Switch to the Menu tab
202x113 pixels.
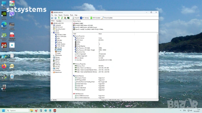[x=53, y=21]
